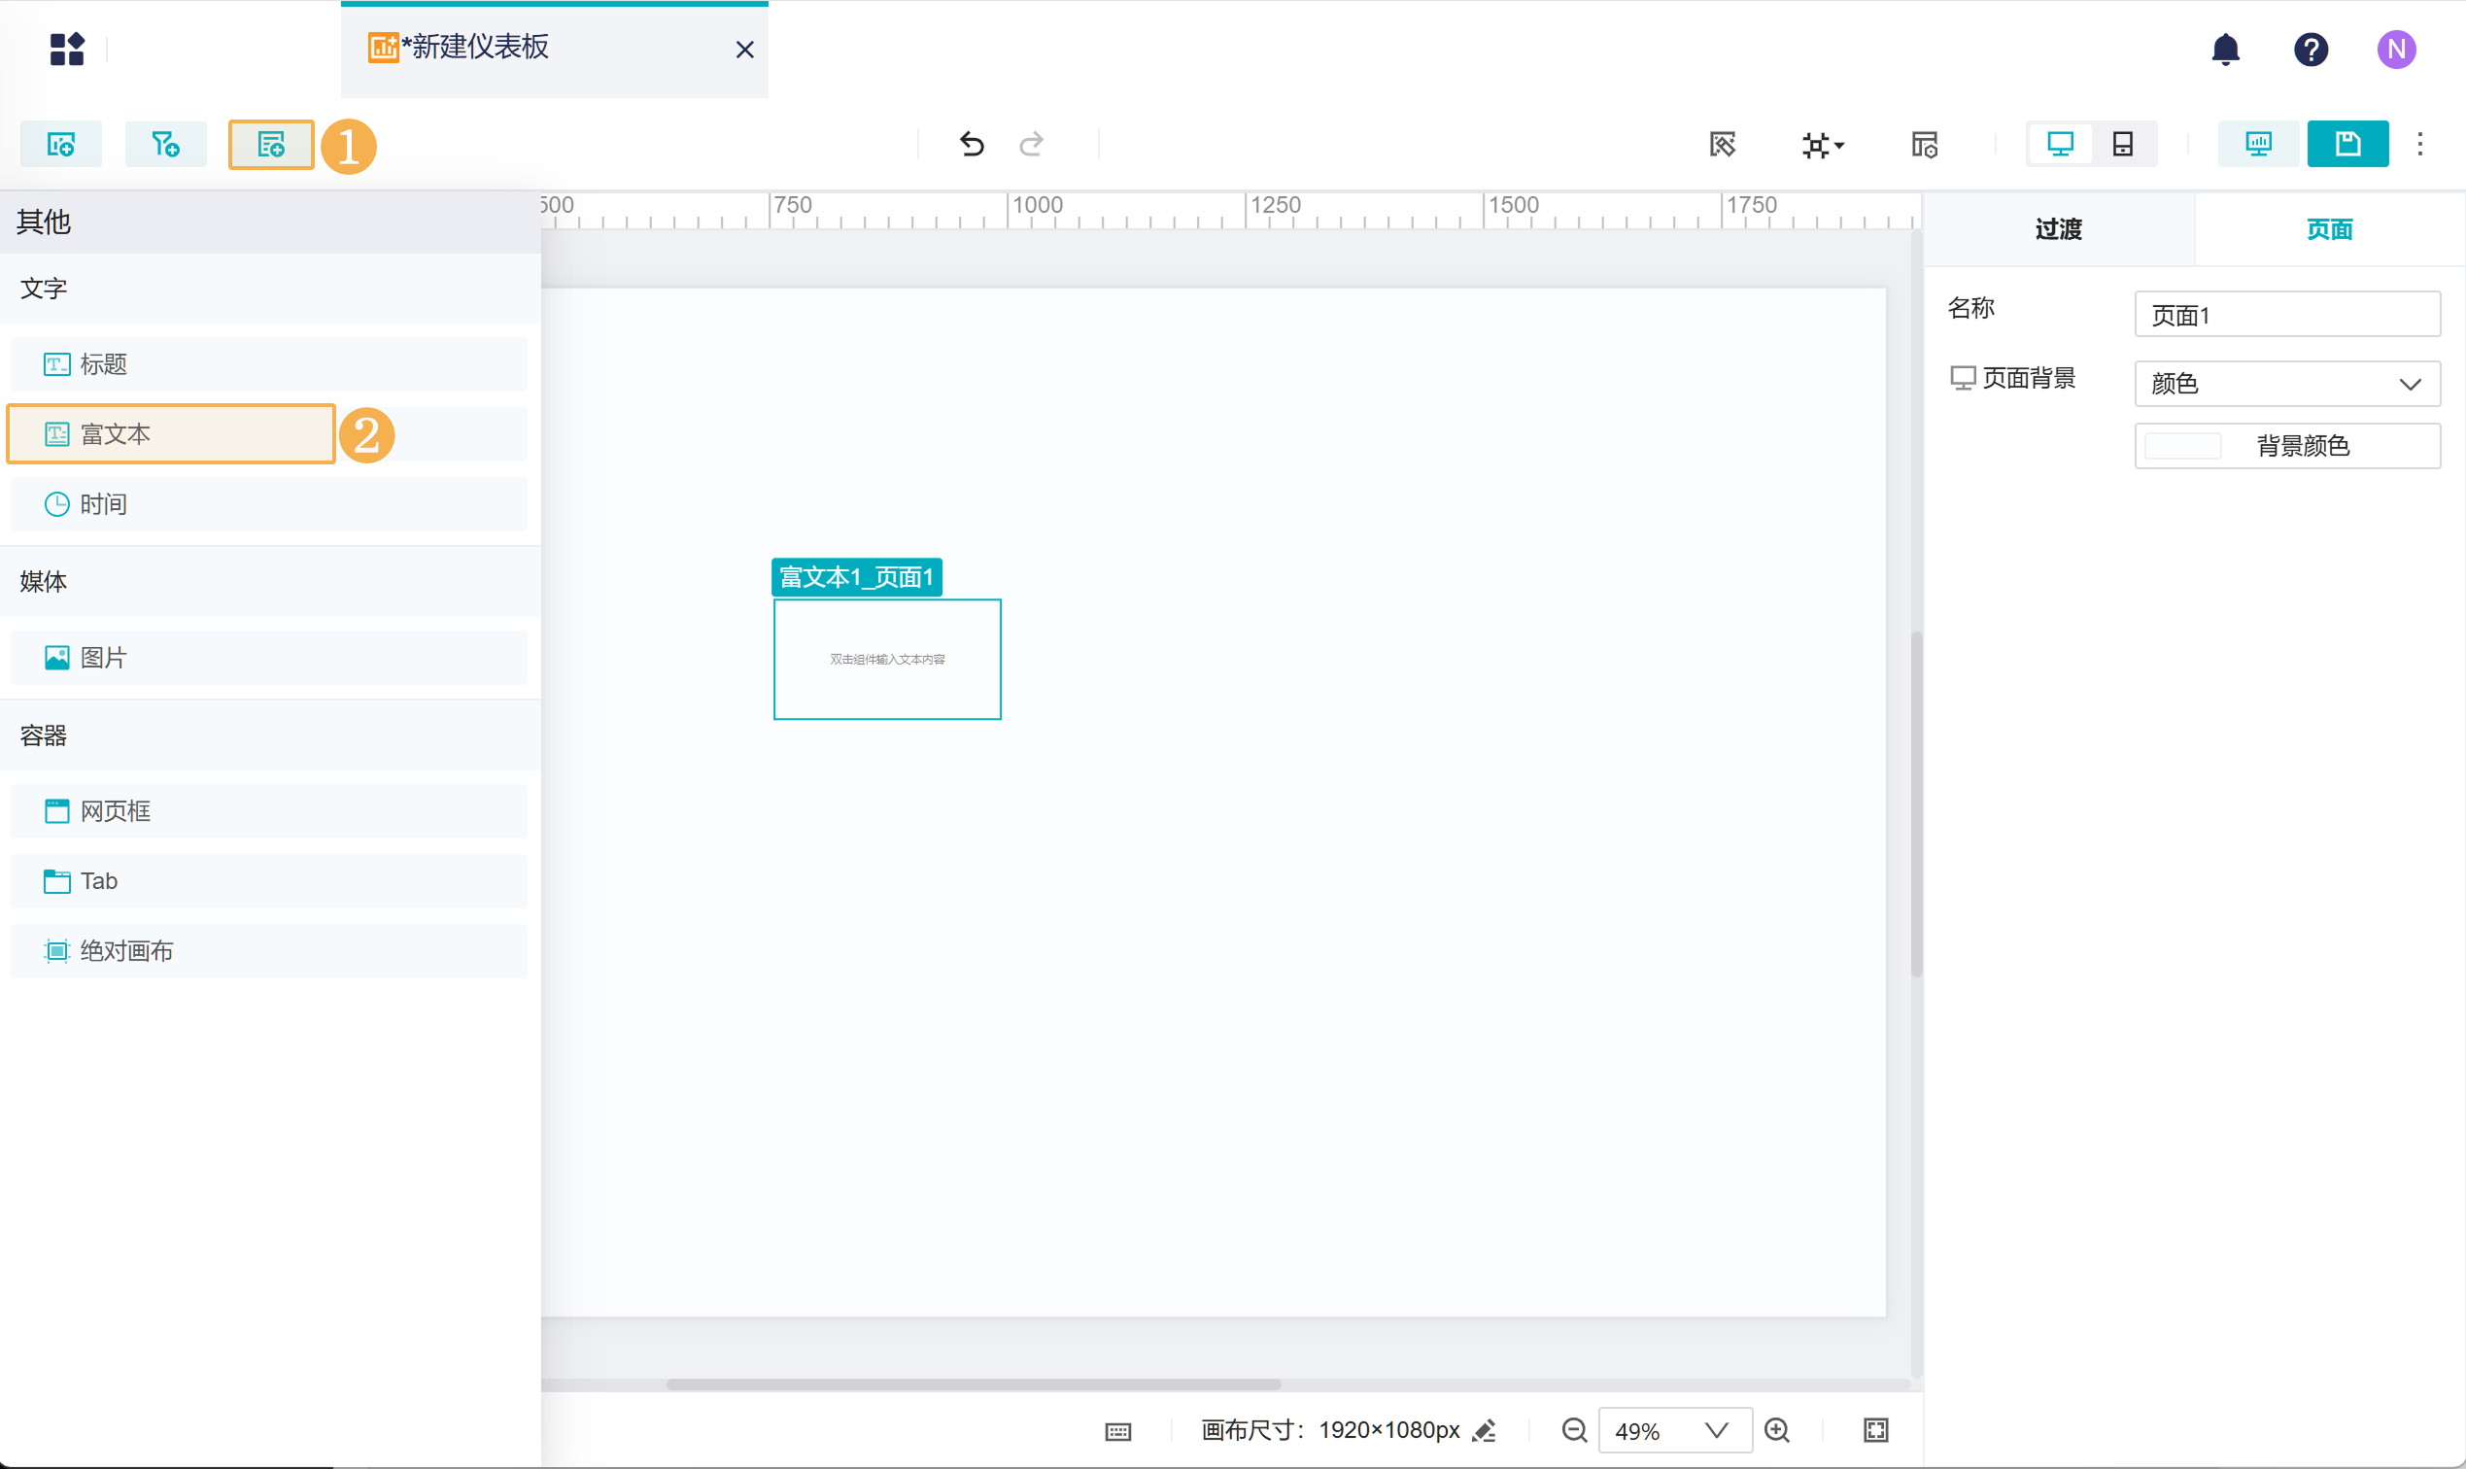Switch to desktop layout view

pyautogui.click(x=2059, y=145)
